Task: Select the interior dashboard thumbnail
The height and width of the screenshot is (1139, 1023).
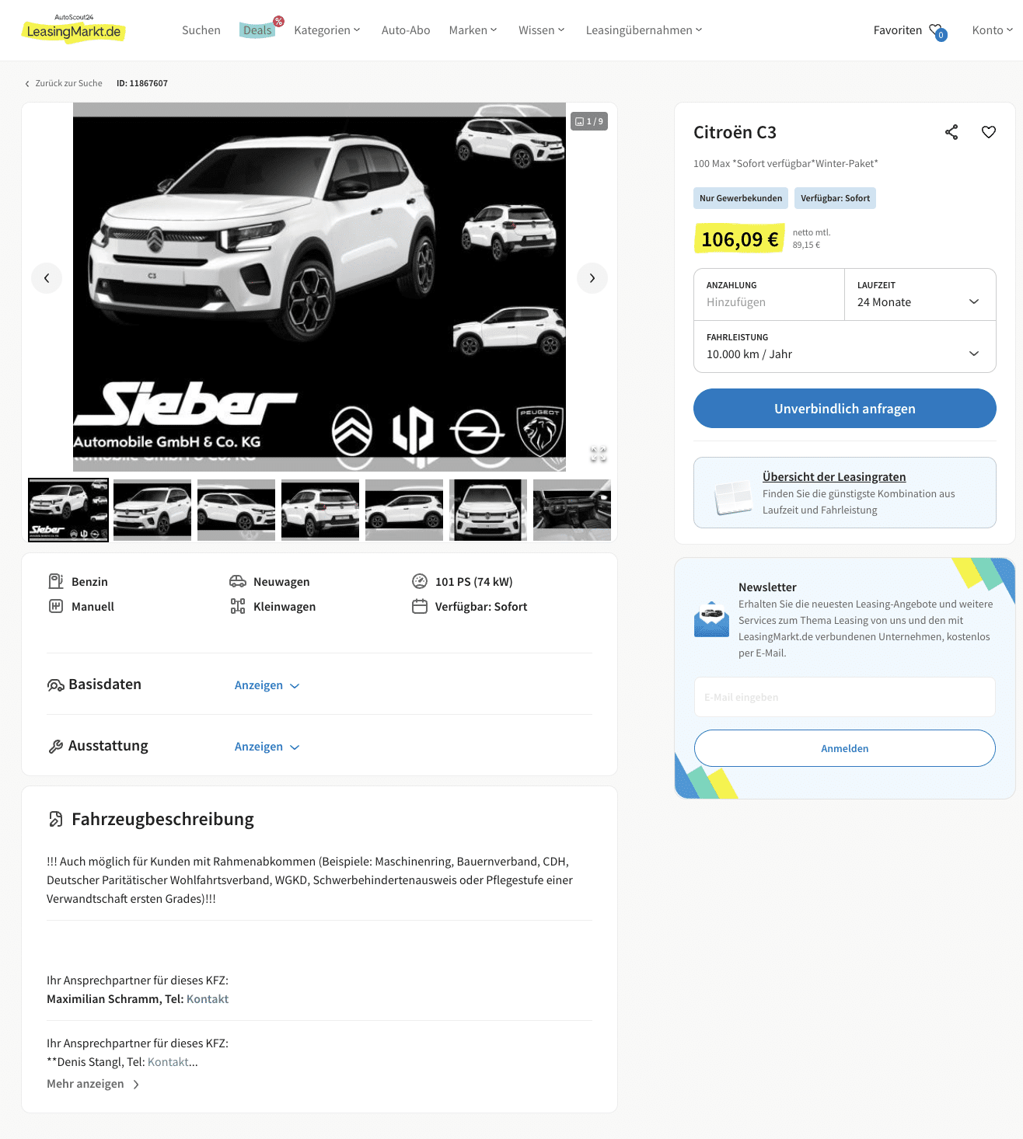Action: (572, 510)
